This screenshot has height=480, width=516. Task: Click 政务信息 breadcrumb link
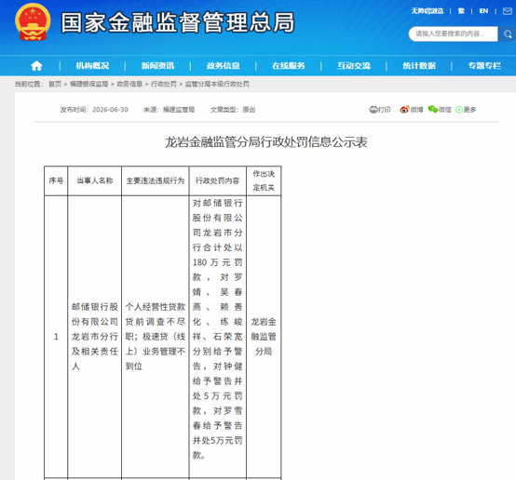pos(129,84)
